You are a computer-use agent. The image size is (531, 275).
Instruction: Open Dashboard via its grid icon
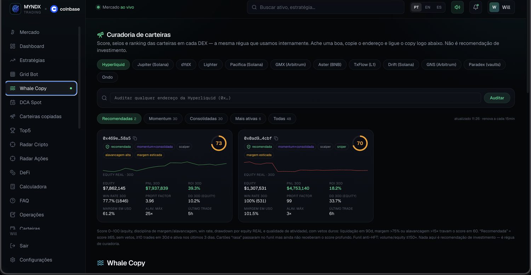click(13, 46)
